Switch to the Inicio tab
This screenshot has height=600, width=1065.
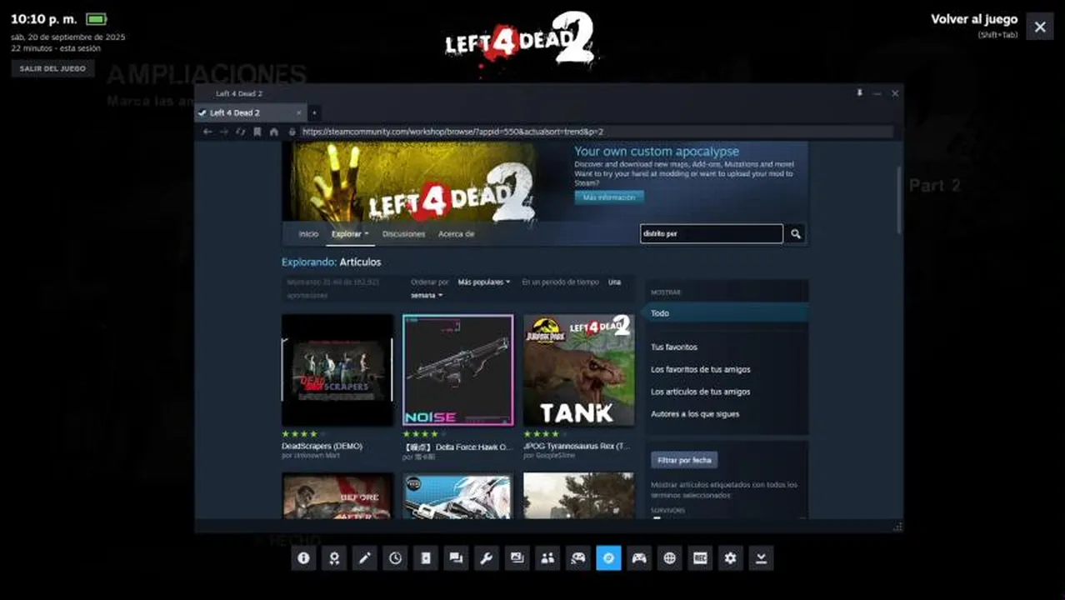308,234
